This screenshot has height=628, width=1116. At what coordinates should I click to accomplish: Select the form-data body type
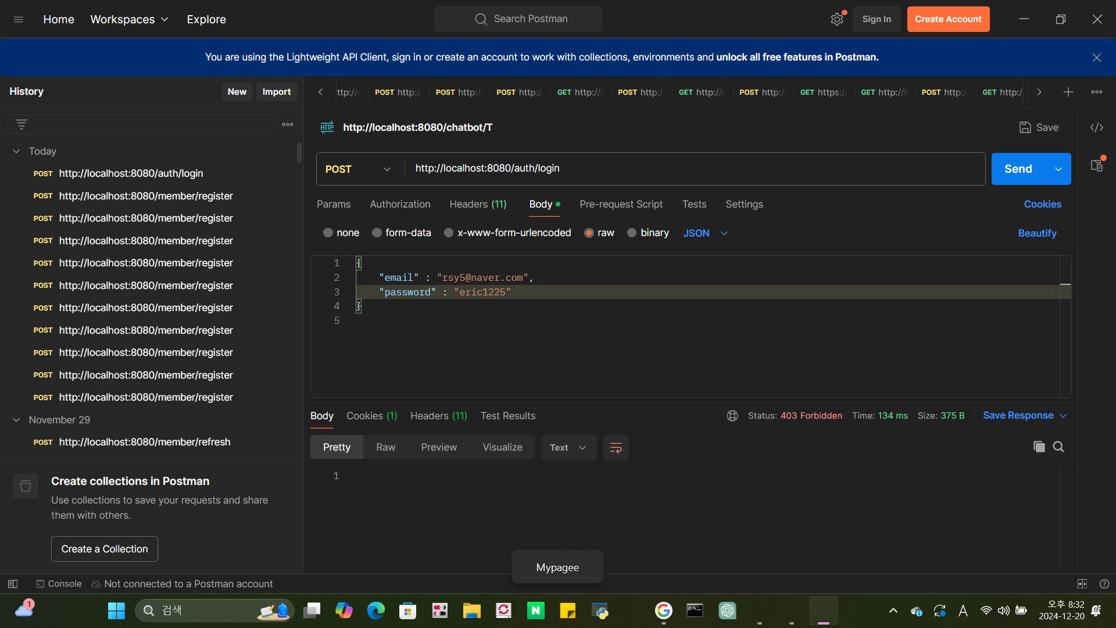tap(377, 233)
